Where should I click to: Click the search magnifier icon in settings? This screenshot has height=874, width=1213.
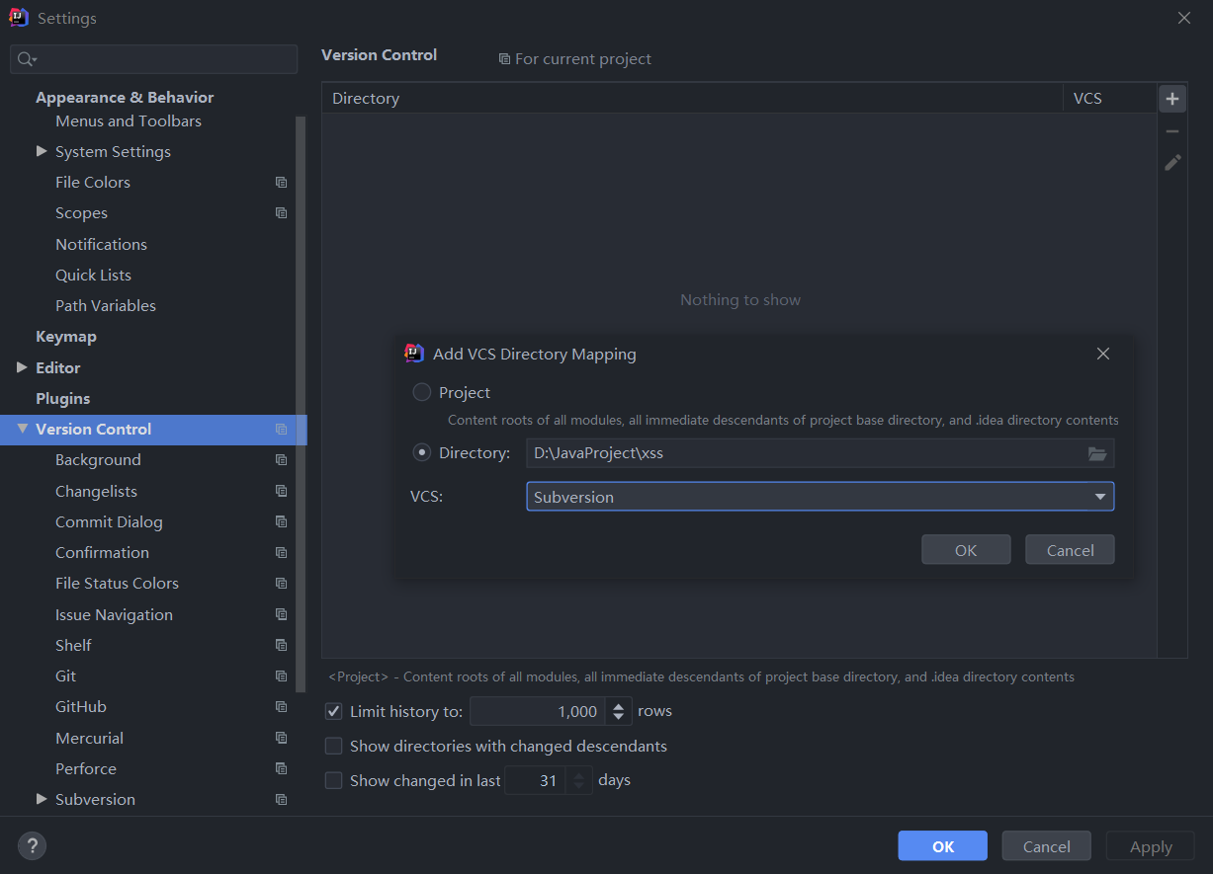point(27,59)
